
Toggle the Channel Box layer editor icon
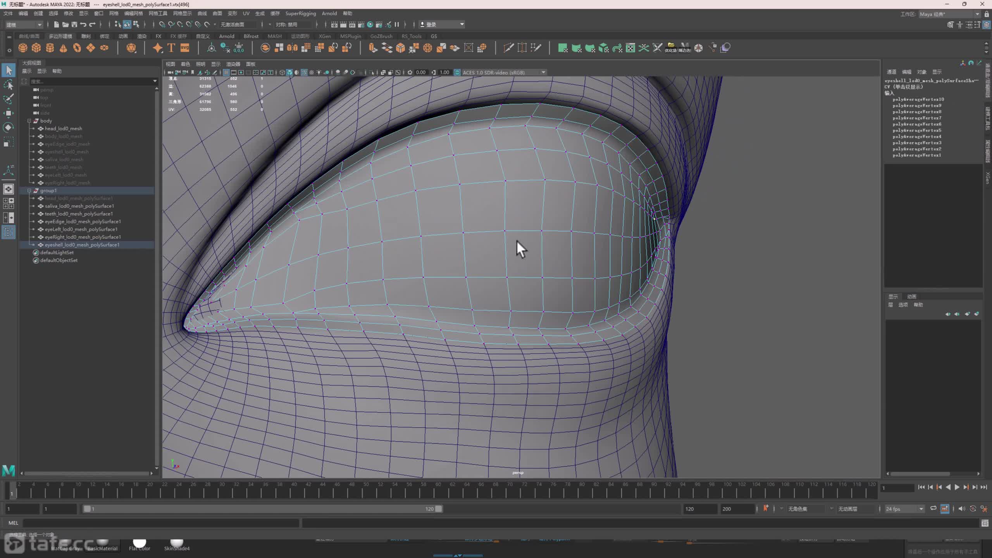(987, 25)
